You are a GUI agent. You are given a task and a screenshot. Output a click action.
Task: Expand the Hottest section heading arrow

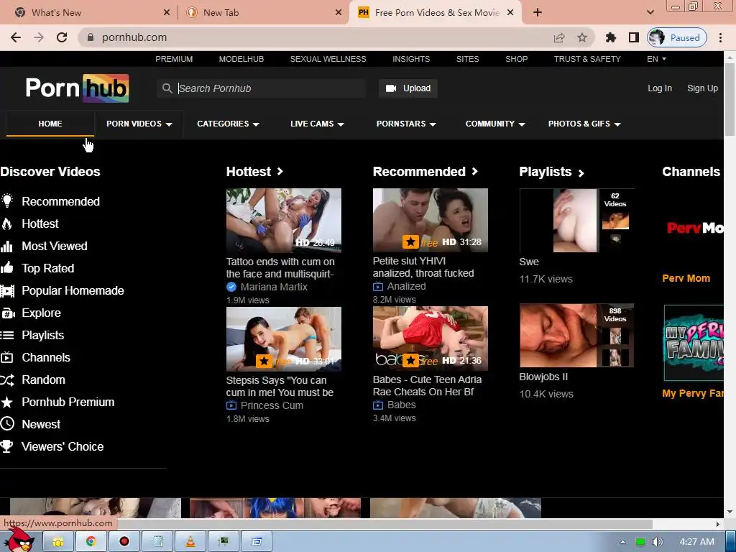point(280,171)
